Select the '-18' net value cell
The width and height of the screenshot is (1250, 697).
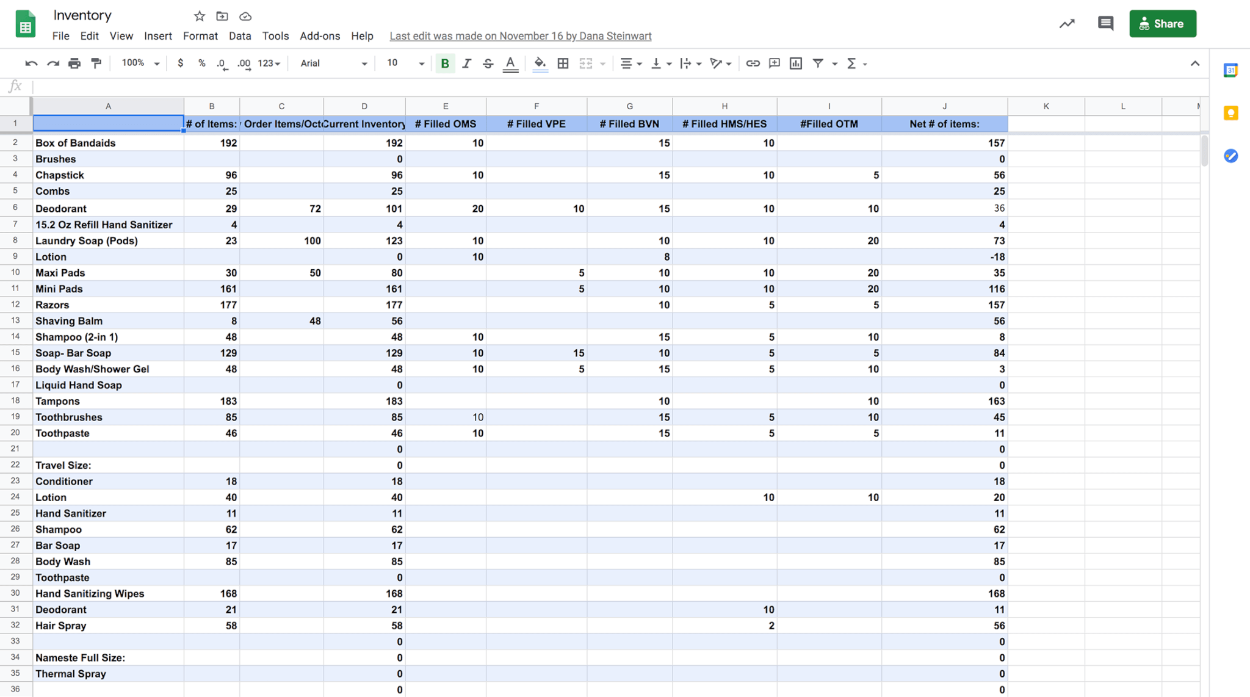click(944, 257)
